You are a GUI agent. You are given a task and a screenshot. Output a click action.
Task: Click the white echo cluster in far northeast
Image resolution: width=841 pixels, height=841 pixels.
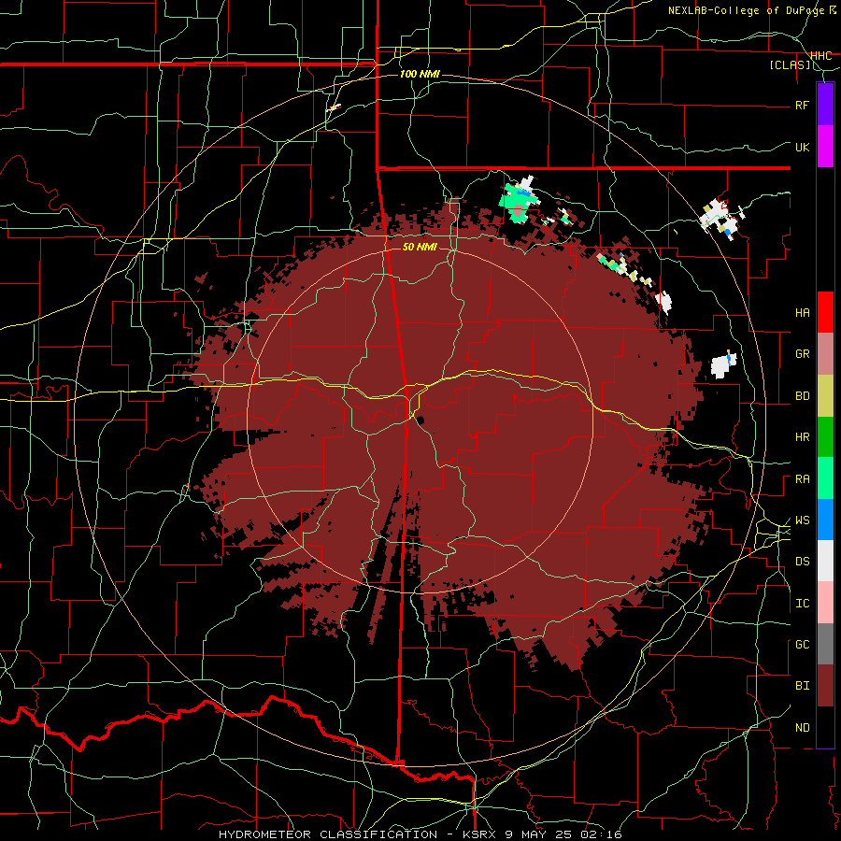pyautogui.click(x=720, y=218)
